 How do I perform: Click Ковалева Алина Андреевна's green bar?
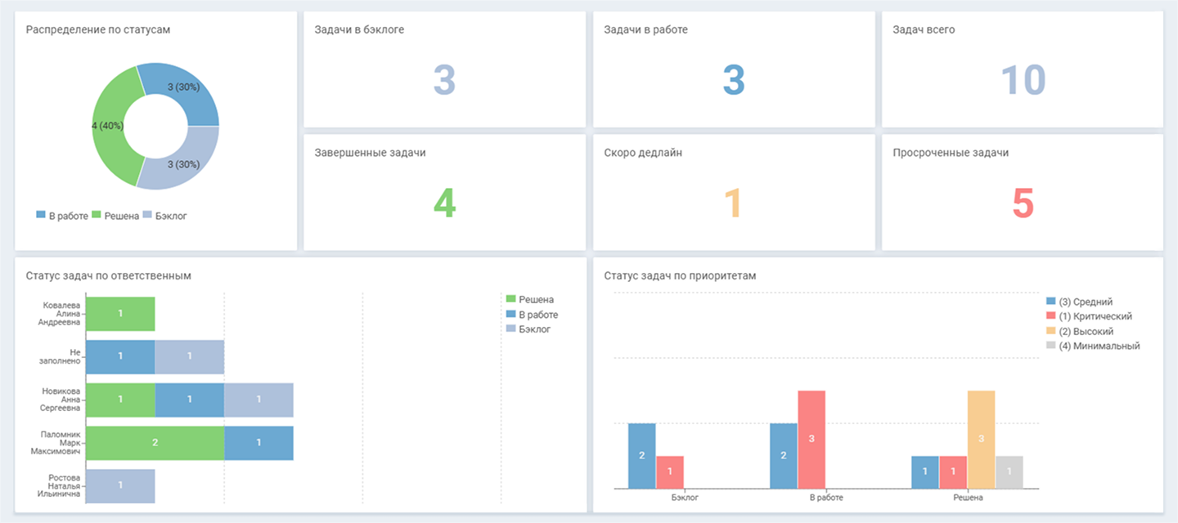point(120,313)
